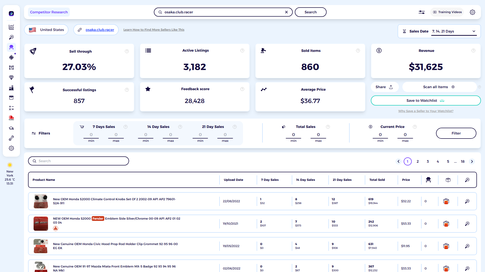Set Total Sales min field
The height and width of the screenshot is (272, 485).
(294, 135)
